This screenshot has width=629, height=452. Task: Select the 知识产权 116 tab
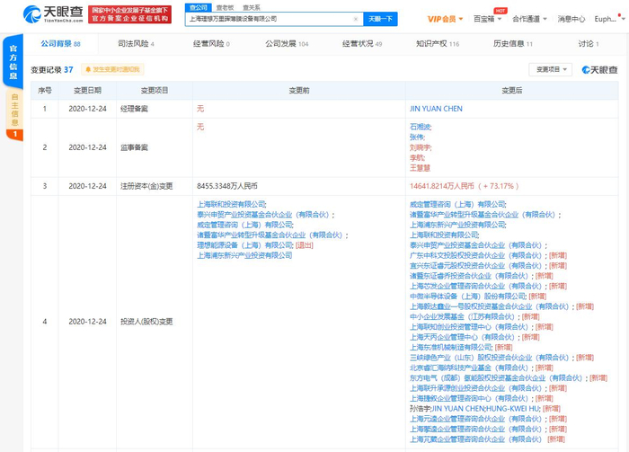438,44
